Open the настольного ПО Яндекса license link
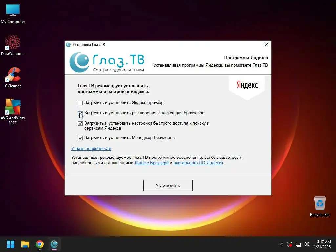336x252 pixels. point(198,163)
